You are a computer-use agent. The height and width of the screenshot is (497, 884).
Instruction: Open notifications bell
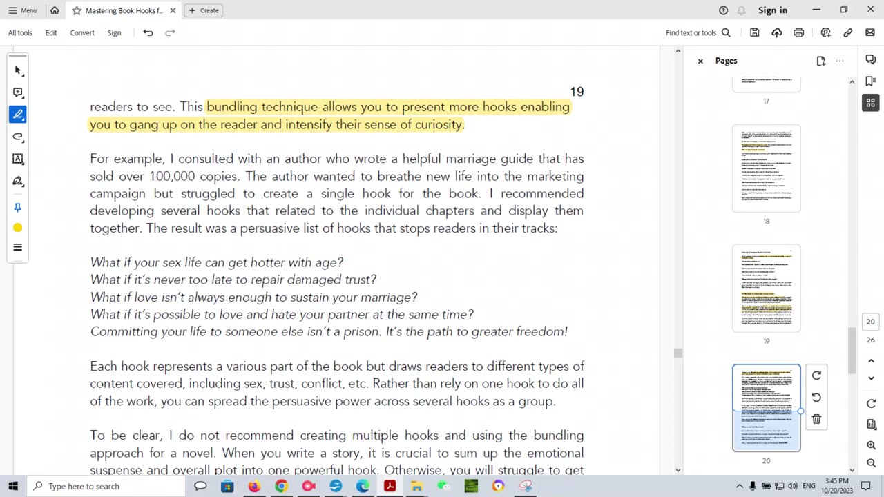(742, 10)
